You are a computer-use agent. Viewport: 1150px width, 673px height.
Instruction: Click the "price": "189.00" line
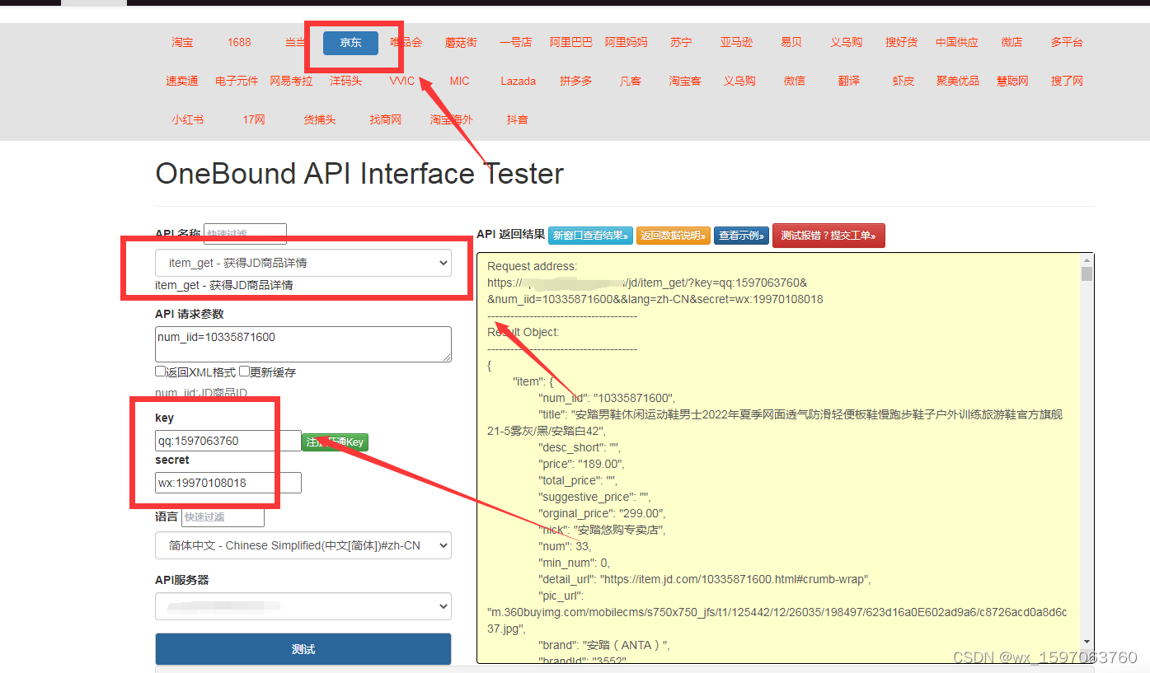[581, 464]
